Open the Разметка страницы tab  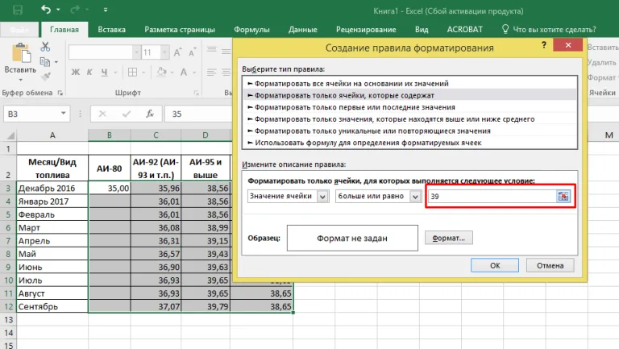click(x=180, y=30)
